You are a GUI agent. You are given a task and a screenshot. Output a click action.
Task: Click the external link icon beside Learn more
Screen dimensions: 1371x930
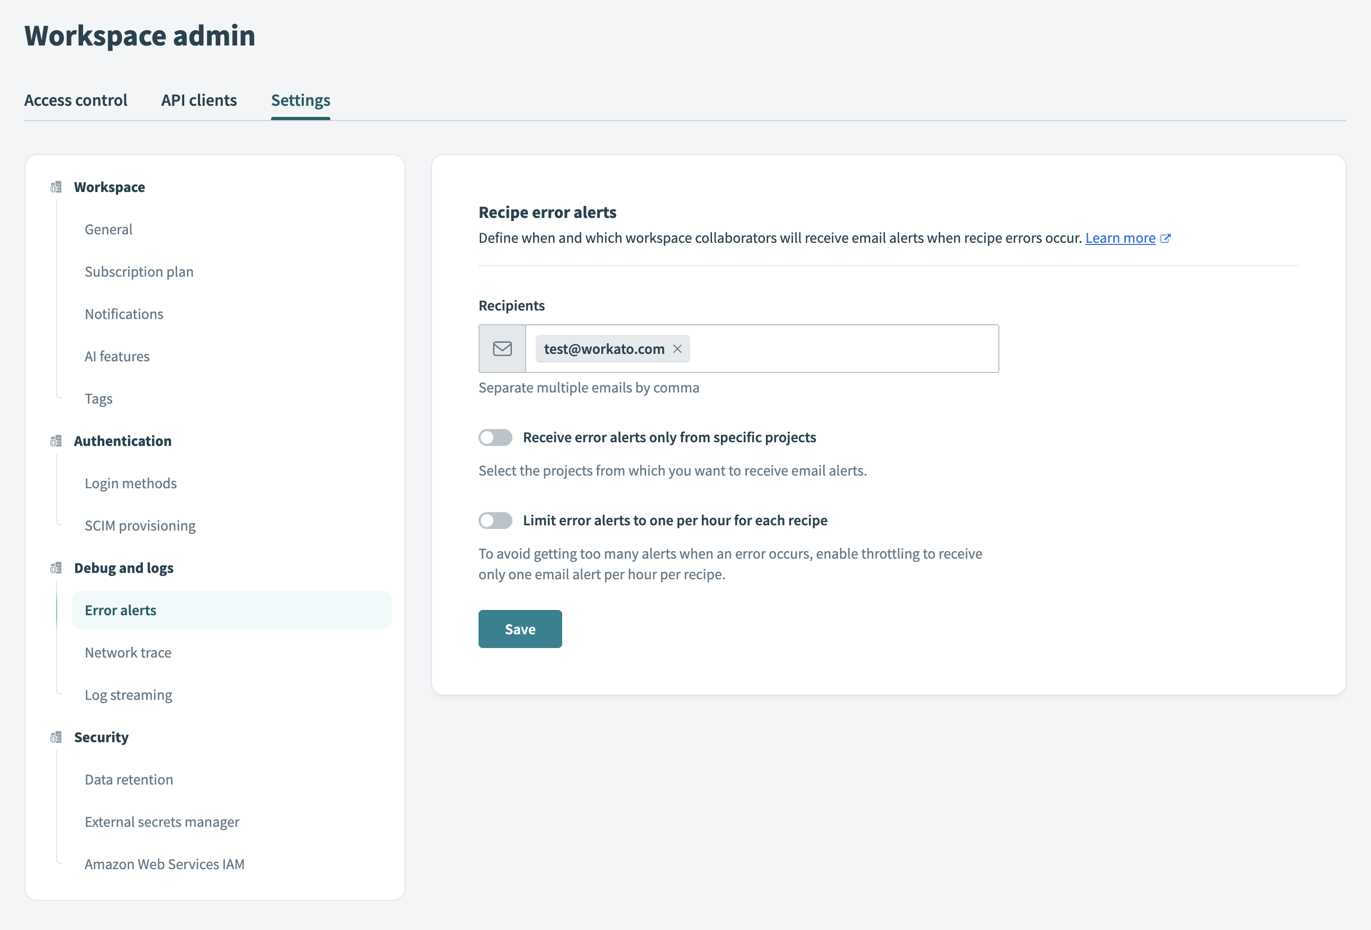coord(1166,238)
